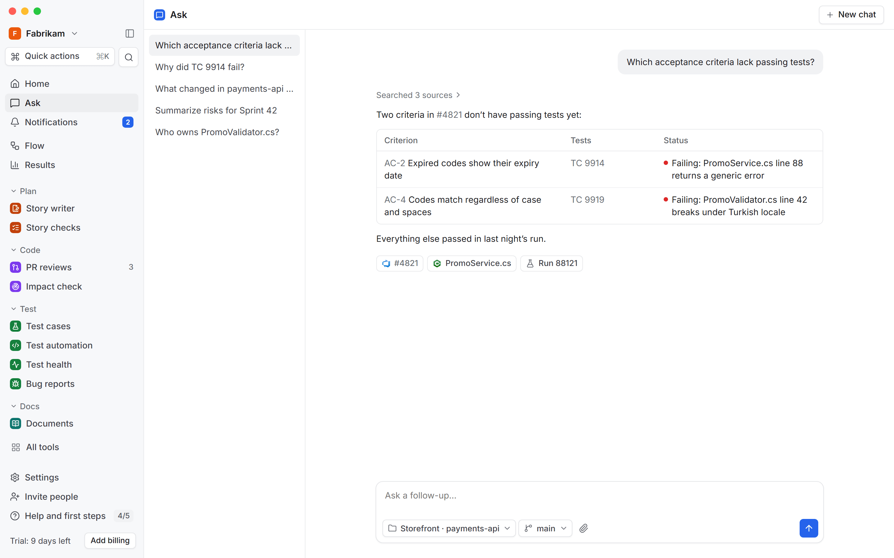Start a New chat

click(x=851, y=15)
